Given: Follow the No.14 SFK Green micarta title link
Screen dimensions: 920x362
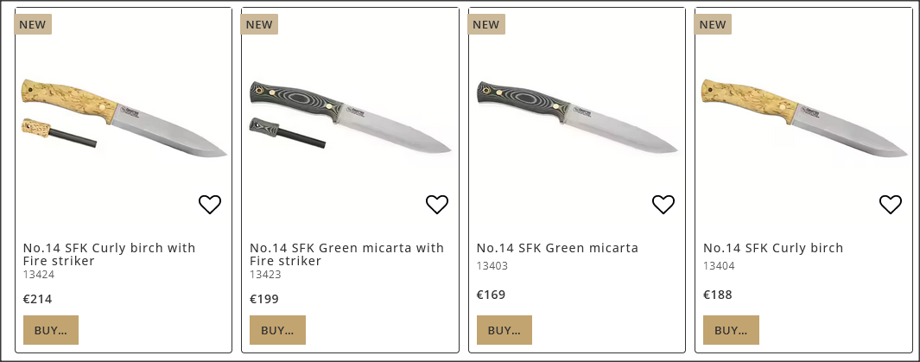Looking at the screenshot, I should 557,248.
